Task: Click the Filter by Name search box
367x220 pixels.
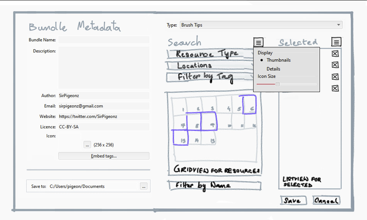Action: 215,186
